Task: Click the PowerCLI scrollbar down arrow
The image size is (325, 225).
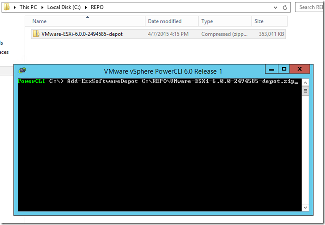Action: pos(305,207)
